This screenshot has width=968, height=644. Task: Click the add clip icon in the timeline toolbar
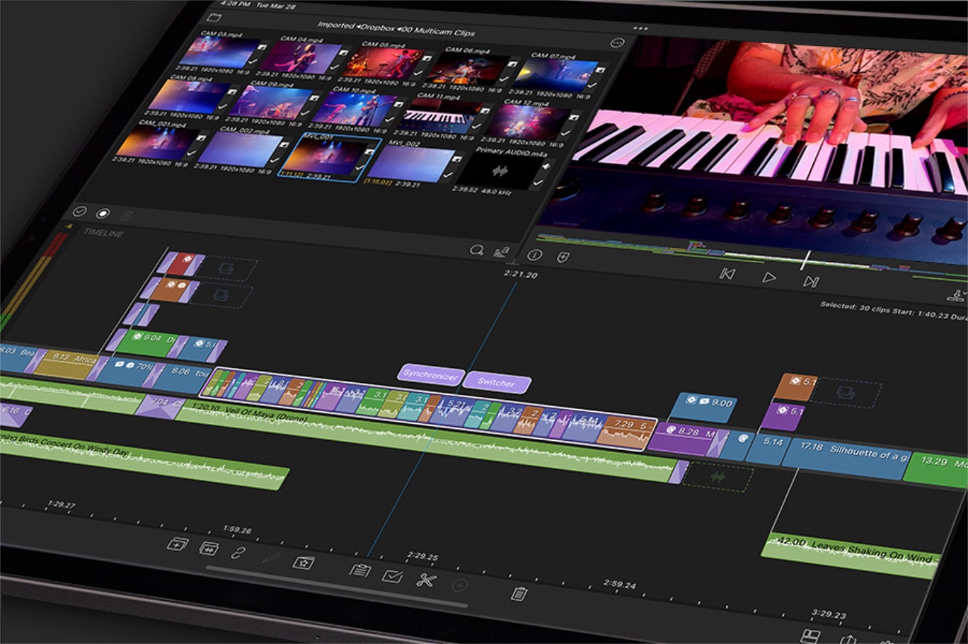[177, 544]
